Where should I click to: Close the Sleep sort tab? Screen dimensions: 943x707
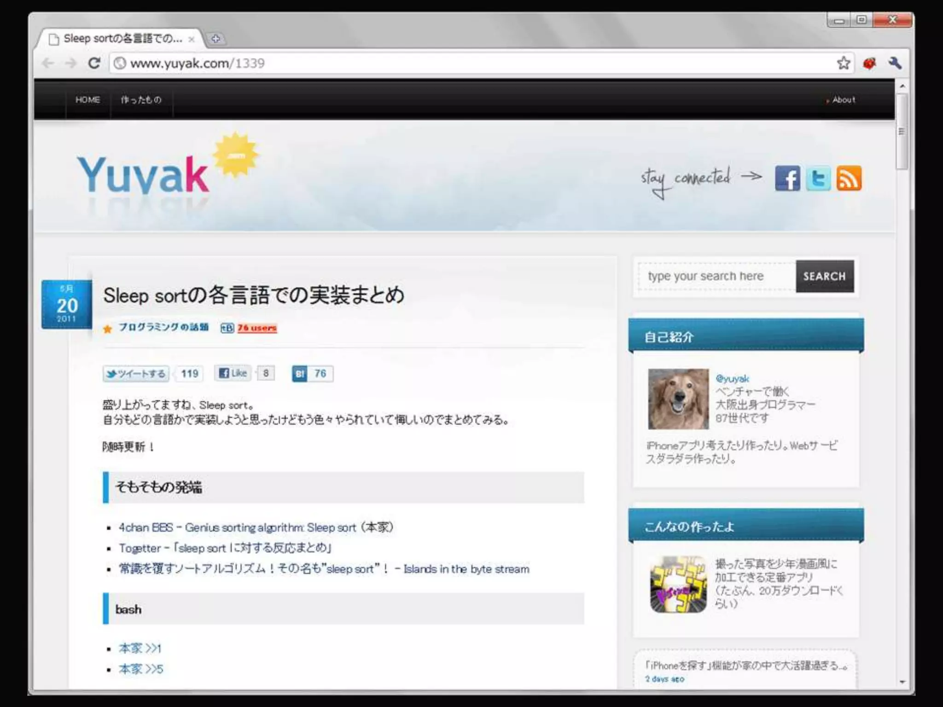tap(192, 39)
